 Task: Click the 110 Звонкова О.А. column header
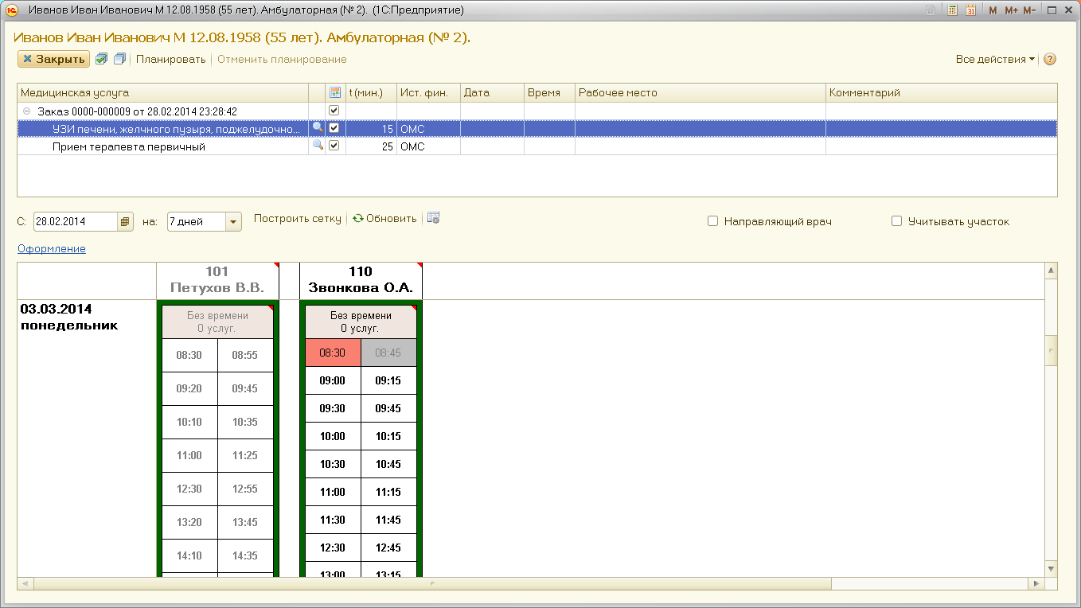tap(361, 280)
